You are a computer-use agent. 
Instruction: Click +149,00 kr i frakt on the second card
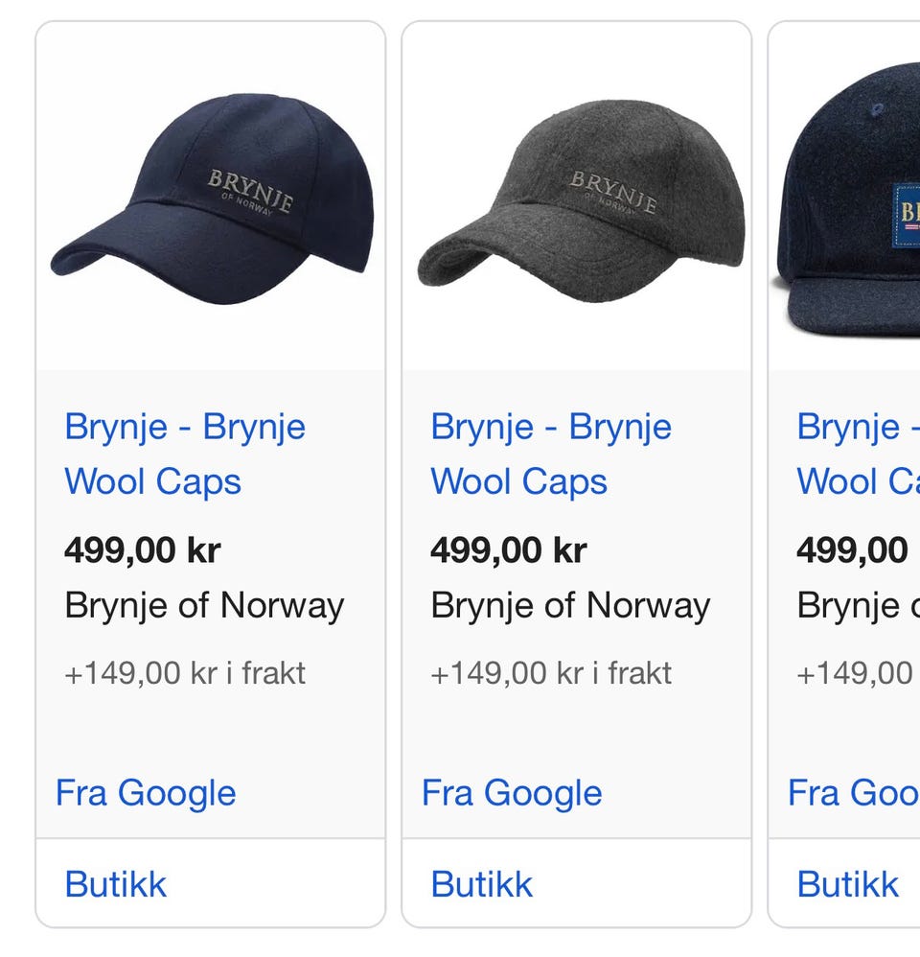click(551, 673)
